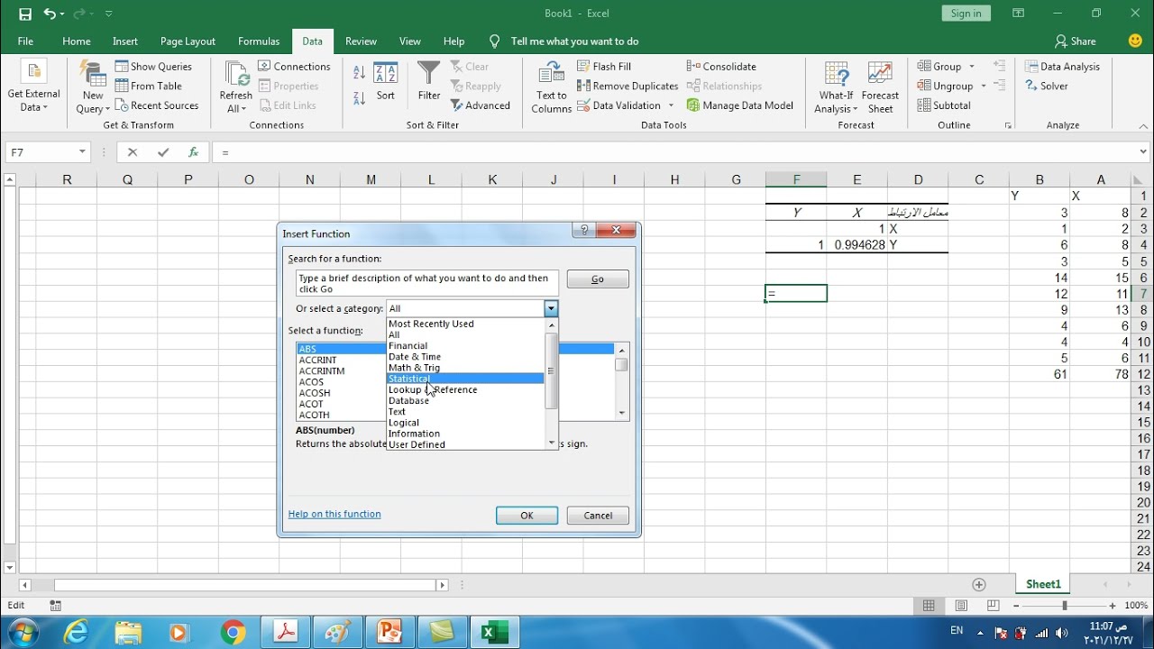Screen dimensions: 1154x649
Task: Open the category combo box arrow
Action: 551,308
